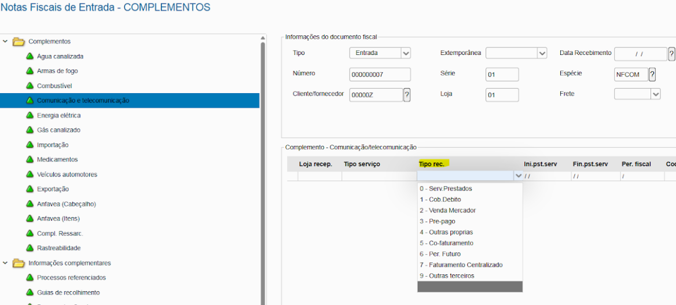The height and width of the screenshot is (305, 676).
Task: Open lookup button next to Data Recebimento
Action: pyautogui.click(x=671, y=54)
